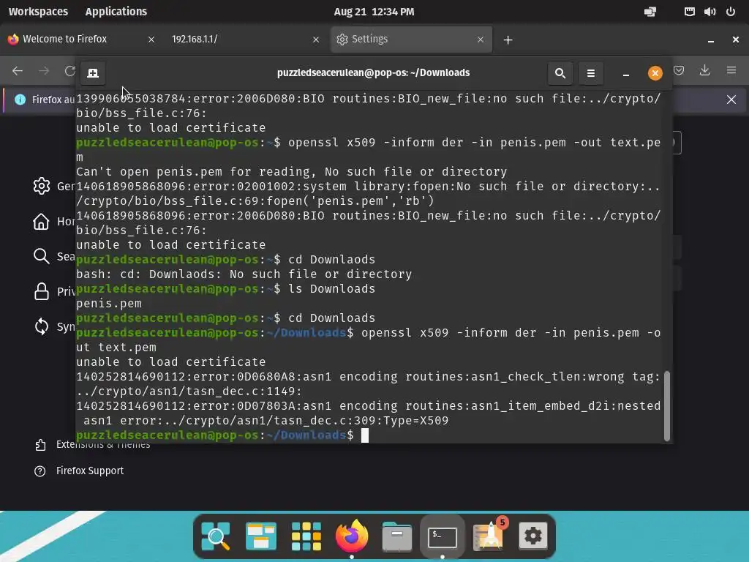Open a new Firefox tab

pos(508,40)
